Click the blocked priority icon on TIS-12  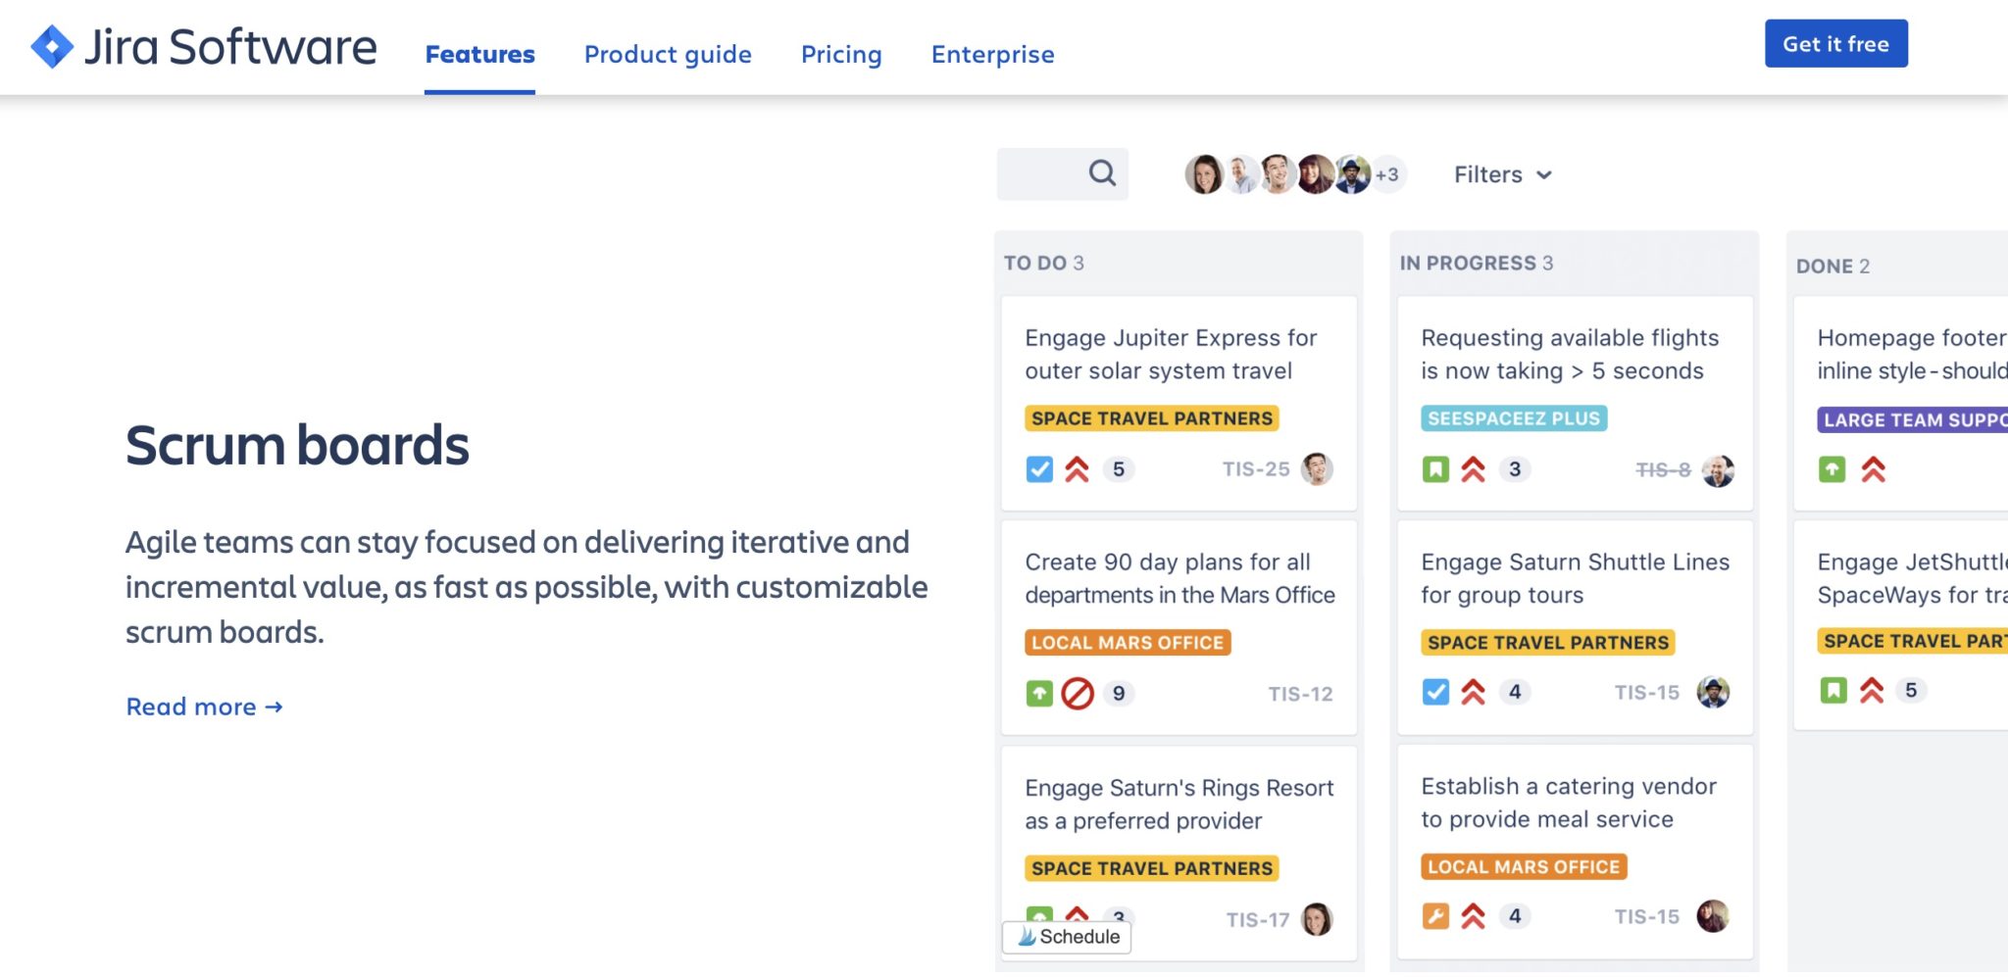[1078, 694]
